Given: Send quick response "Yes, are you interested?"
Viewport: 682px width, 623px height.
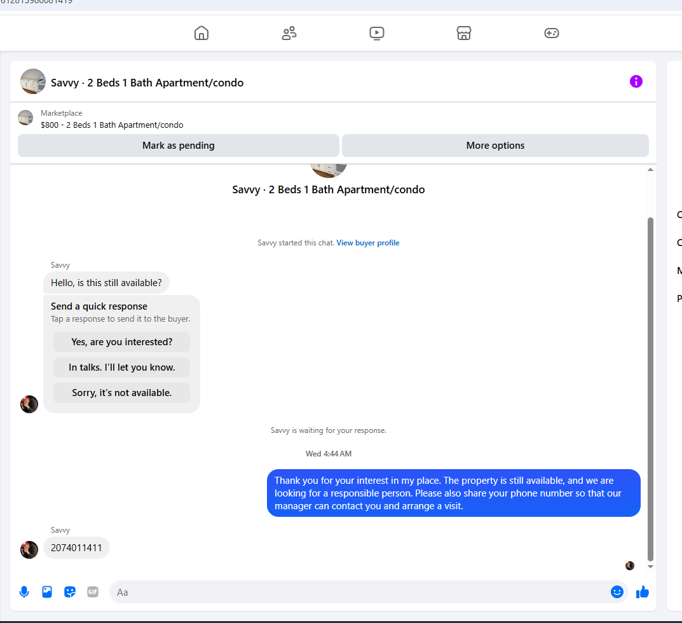Looking at the screenshot, I should 122,342.
